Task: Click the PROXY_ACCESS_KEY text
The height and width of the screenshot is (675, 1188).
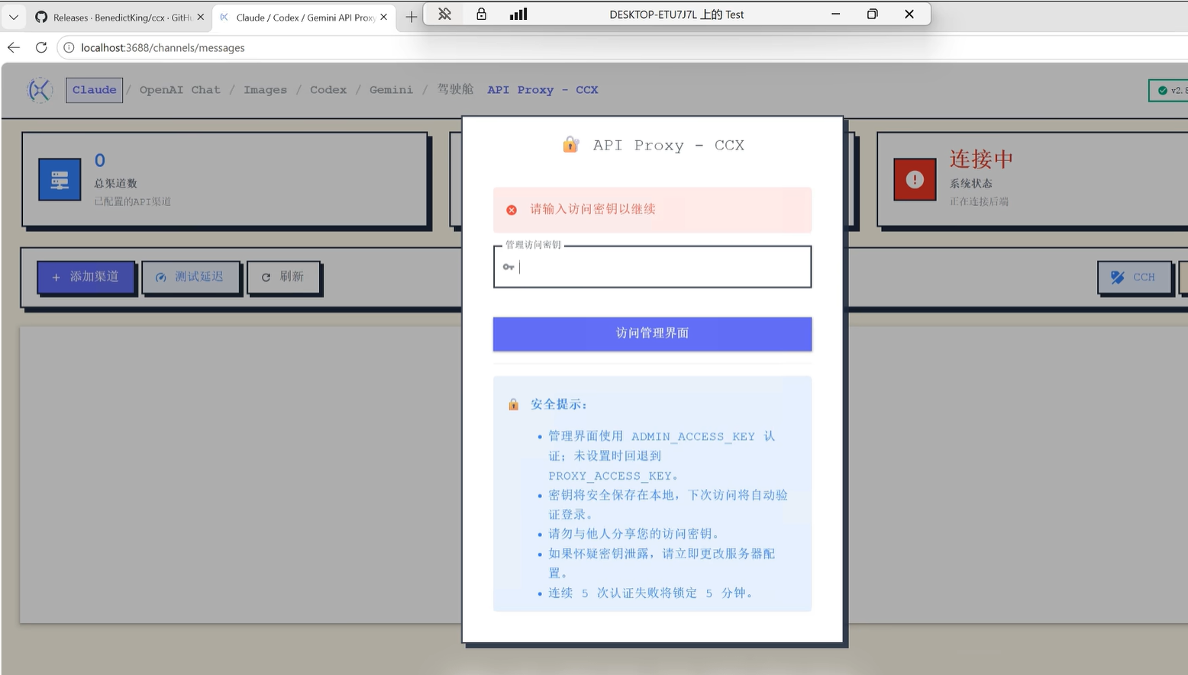Action: coord(610,476)
